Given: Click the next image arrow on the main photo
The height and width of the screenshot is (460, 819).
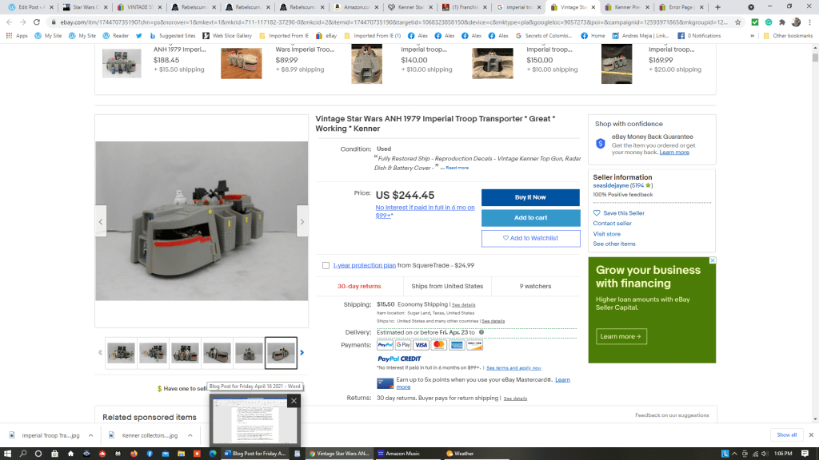Looking at the screenshot, I should (302, 221).
